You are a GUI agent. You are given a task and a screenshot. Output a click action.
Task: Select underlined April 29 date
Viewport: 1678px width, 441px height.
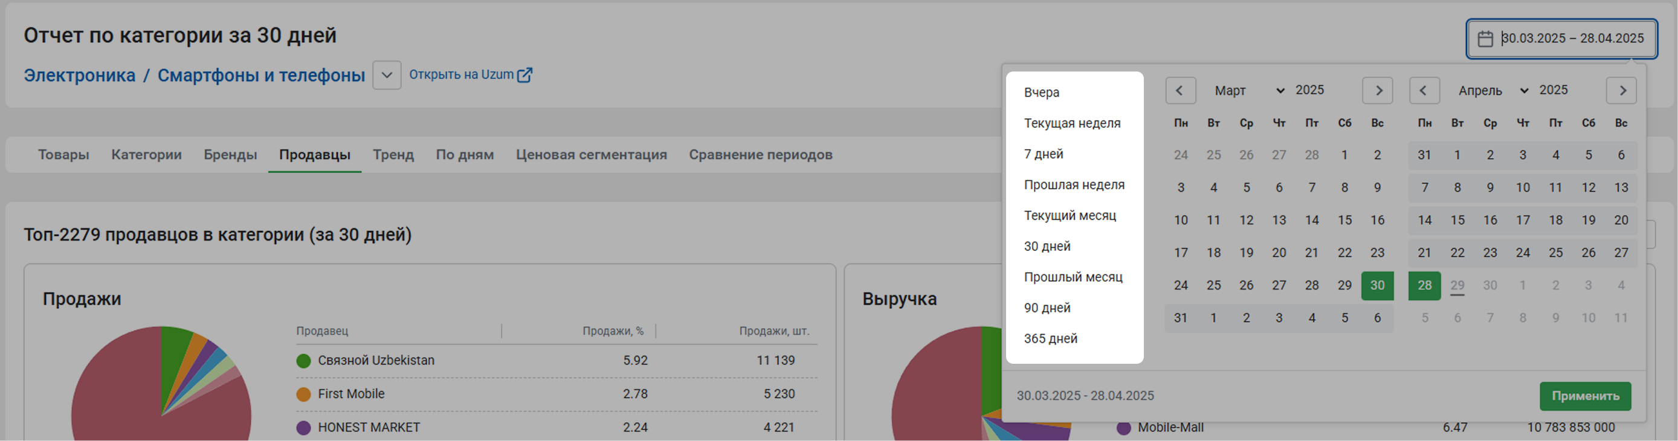[1457, 285]
